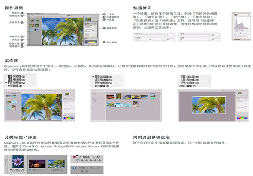The image size is (253, 176).
Task: Select the purple water lily thumbnail
Action: pyautogui.click(x=18, y=161)
